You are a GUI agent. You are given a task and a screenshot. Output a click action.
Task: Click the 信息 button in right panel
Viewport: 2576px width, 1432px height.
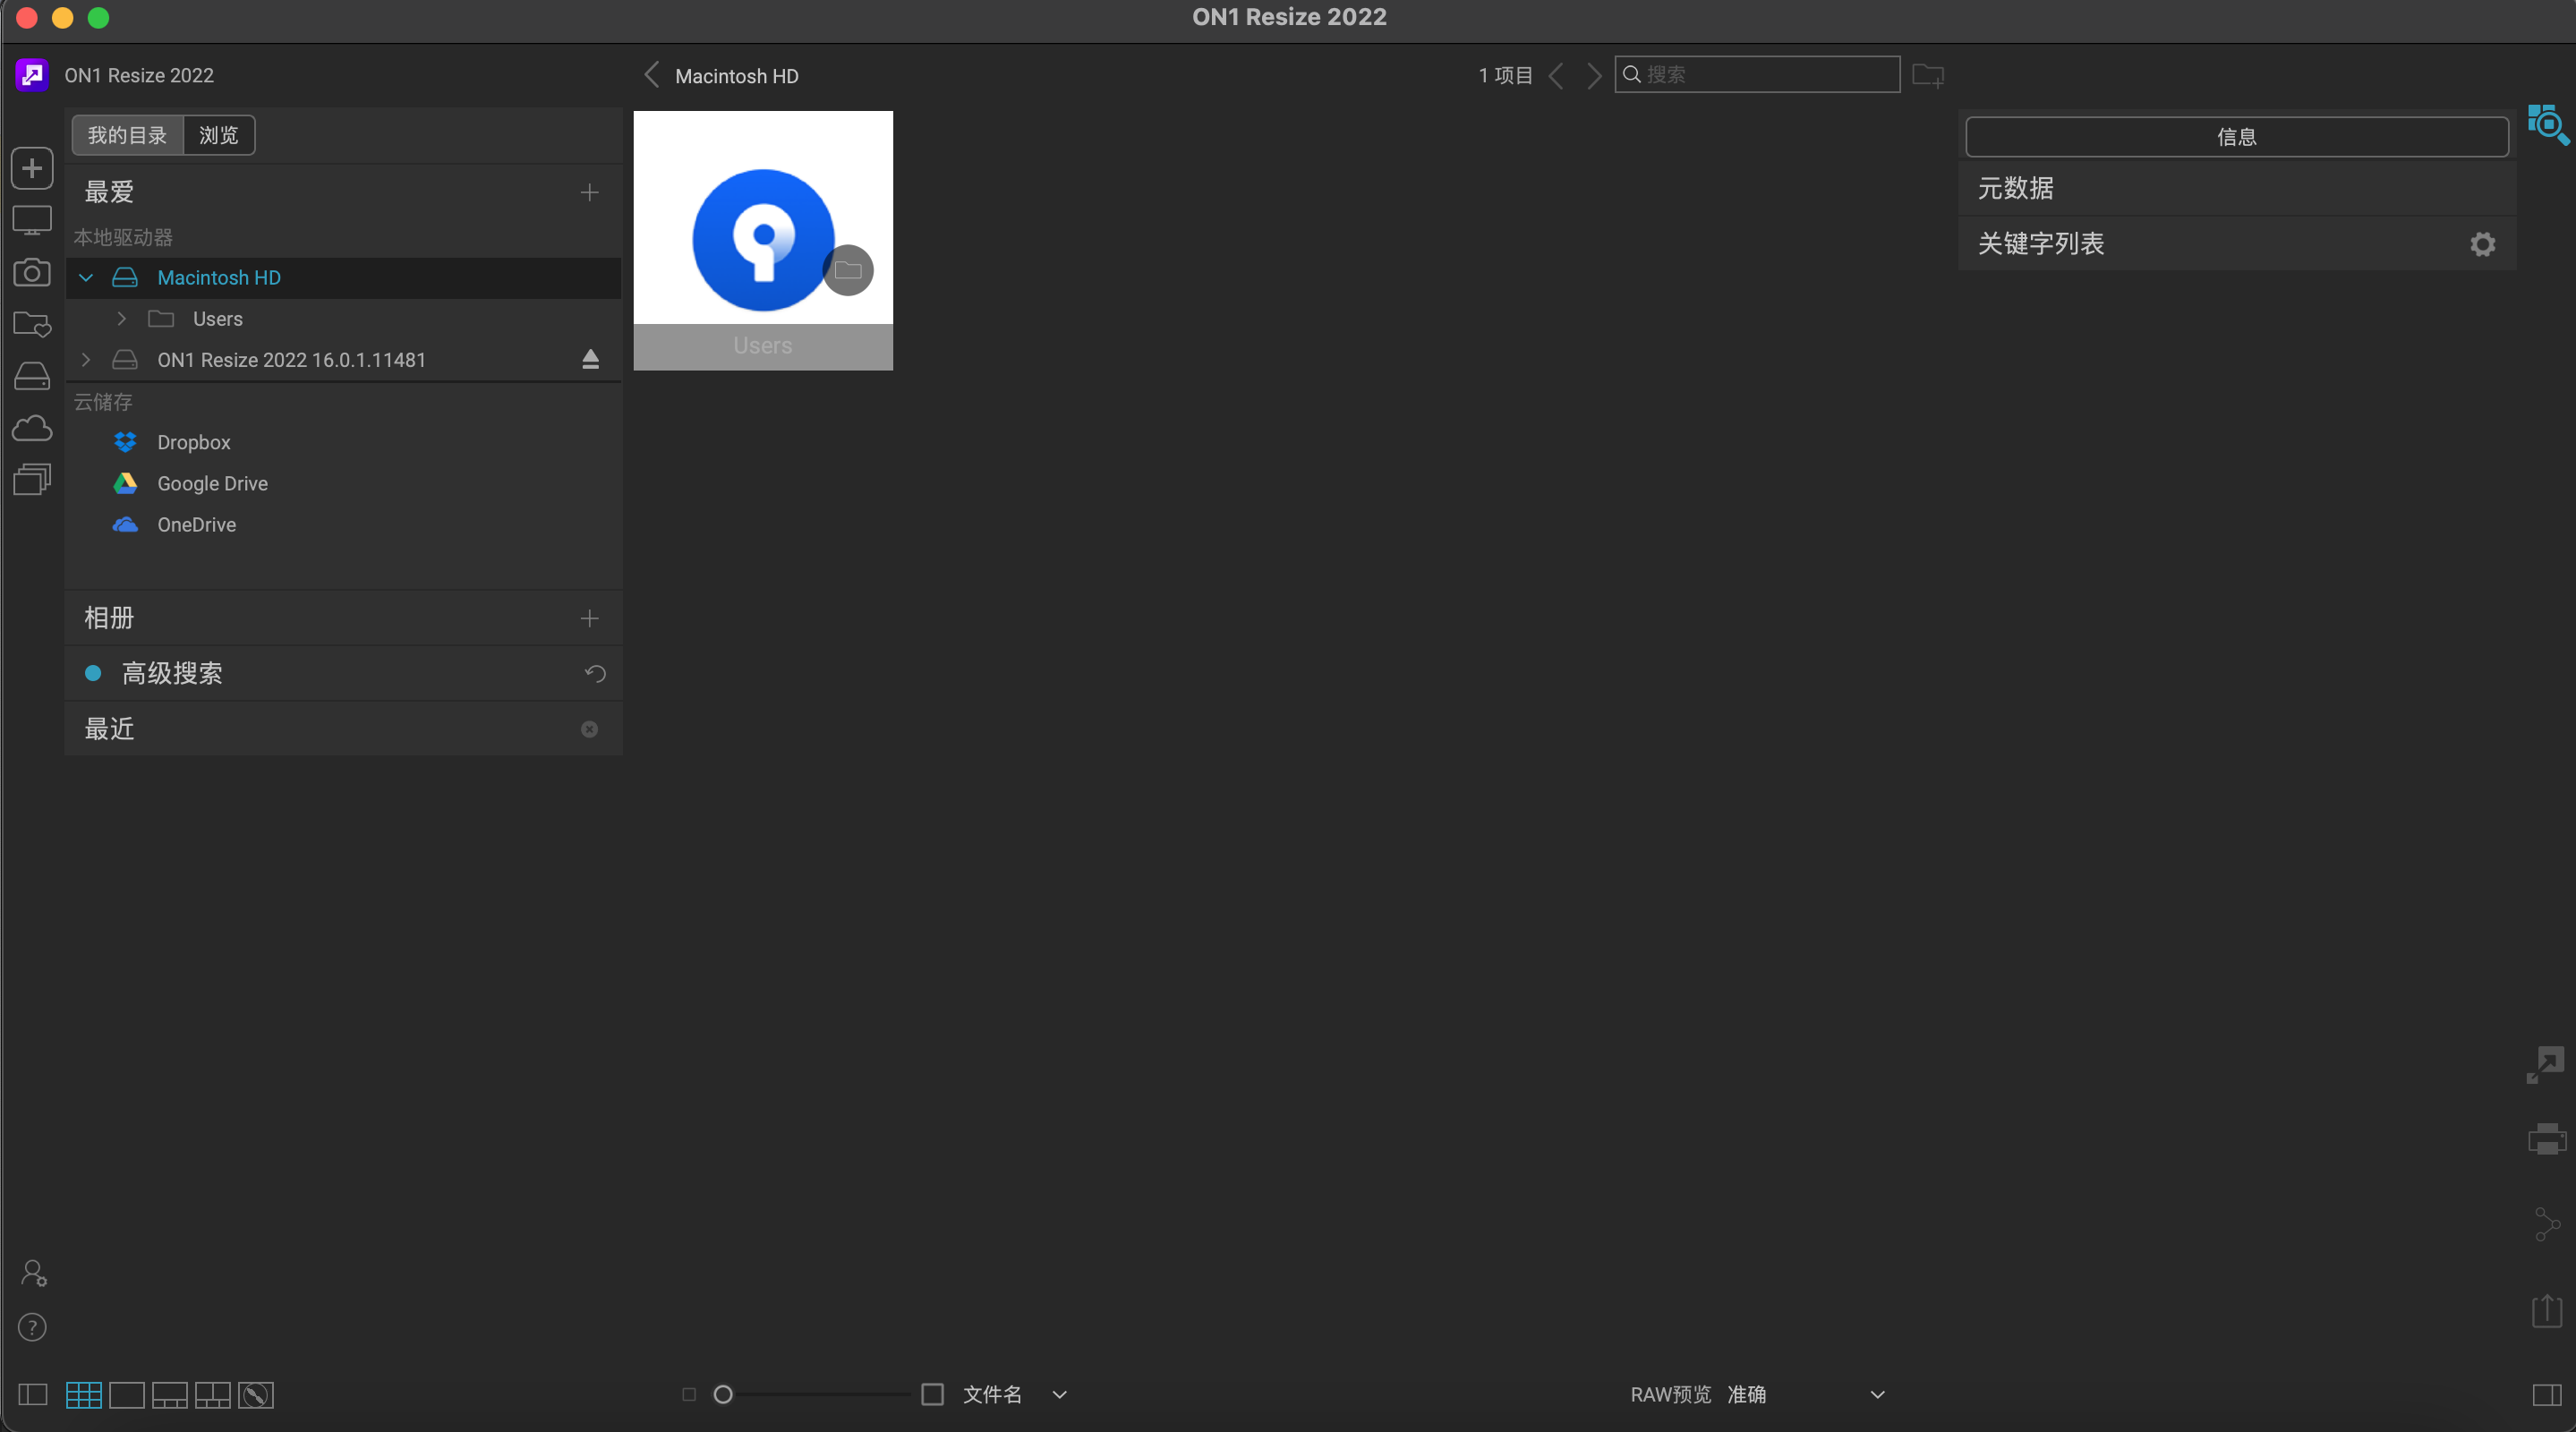coord(2236,137)
